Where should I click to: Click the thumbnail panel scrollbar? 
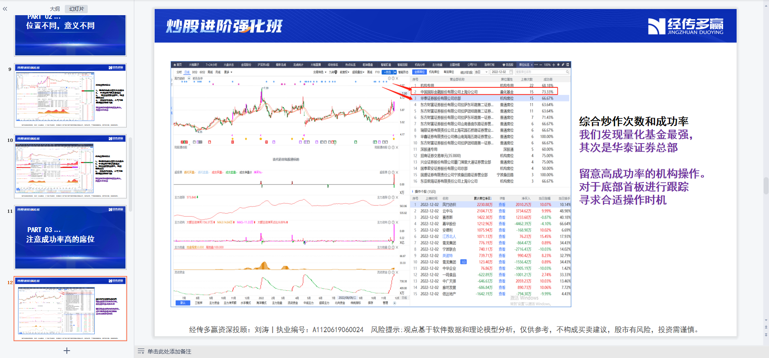(x=131, y=174)
